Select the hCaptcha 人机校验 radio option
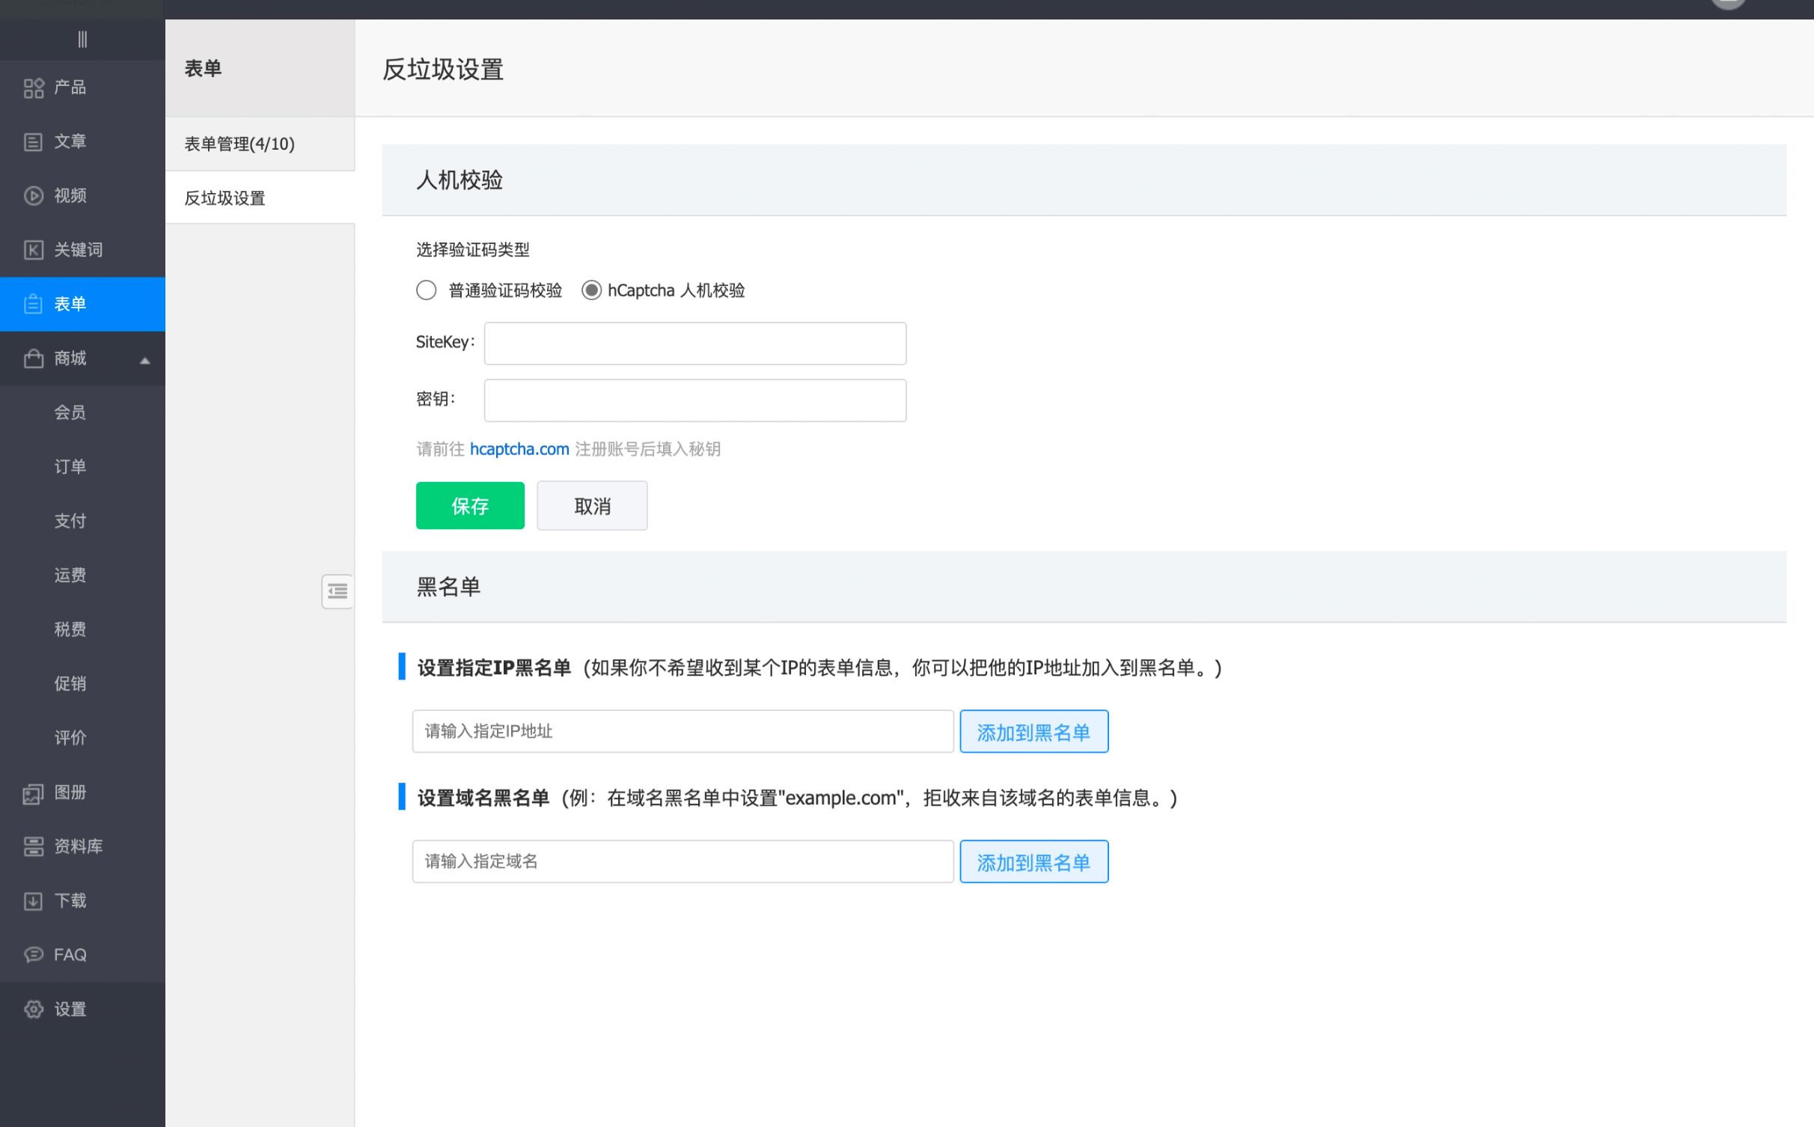 591,290
